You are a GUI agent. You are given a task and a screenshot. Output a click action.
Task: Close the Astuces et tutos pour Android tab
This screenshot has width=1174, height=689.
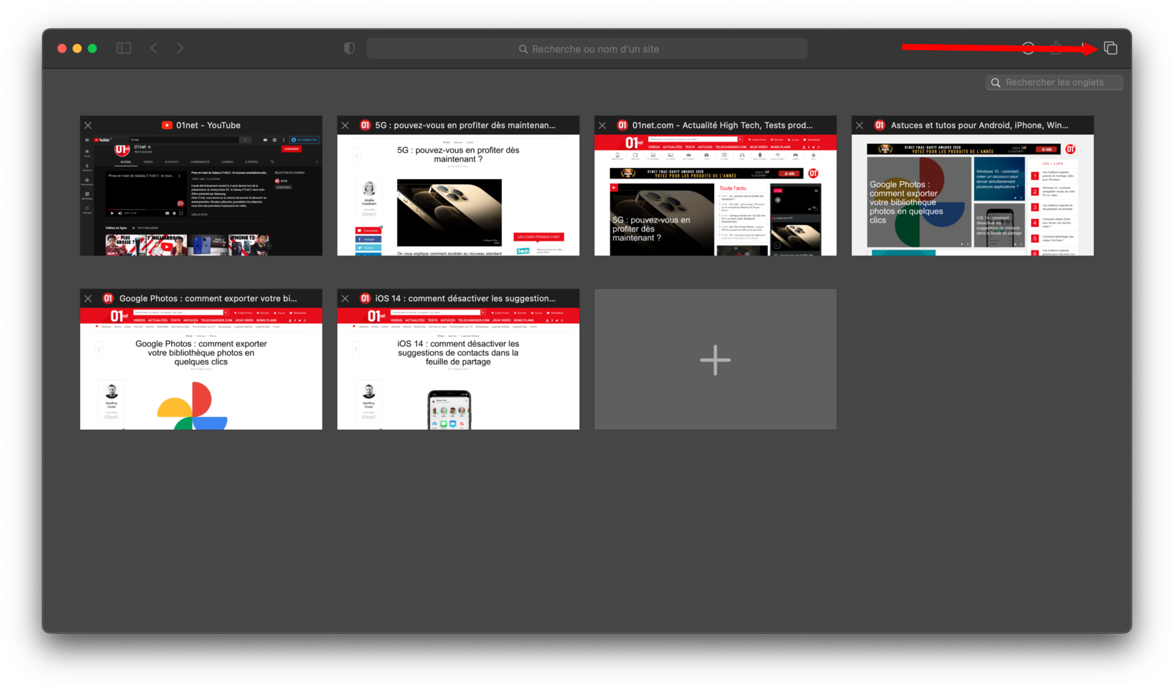[x=860, y=125]
